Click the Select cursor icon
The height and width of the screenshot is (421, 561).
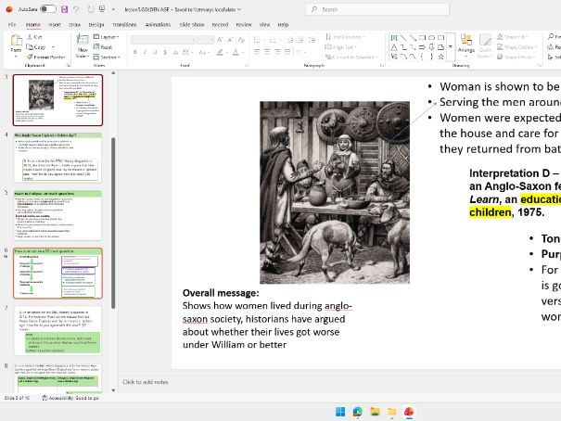[550, 57]
